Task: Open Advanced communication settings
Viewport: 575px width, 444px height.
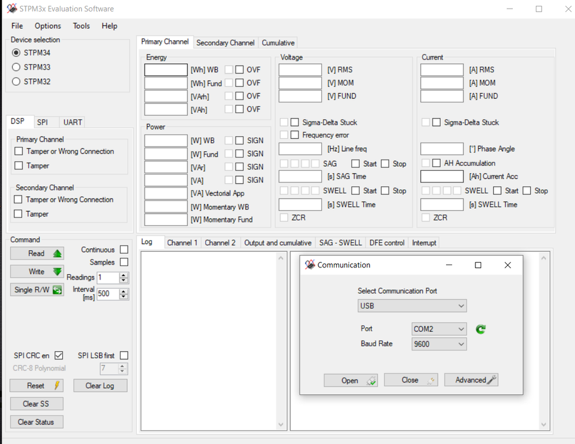Action: pos(471,380)
